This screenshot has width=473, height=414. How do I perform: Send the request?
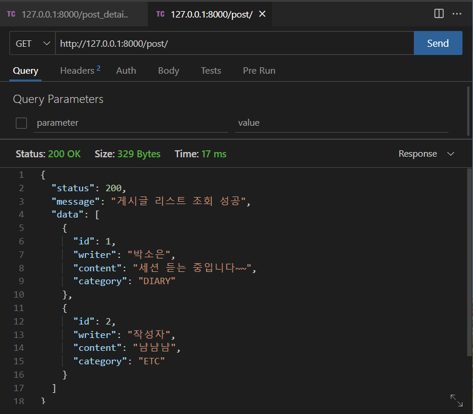point(438,43)
